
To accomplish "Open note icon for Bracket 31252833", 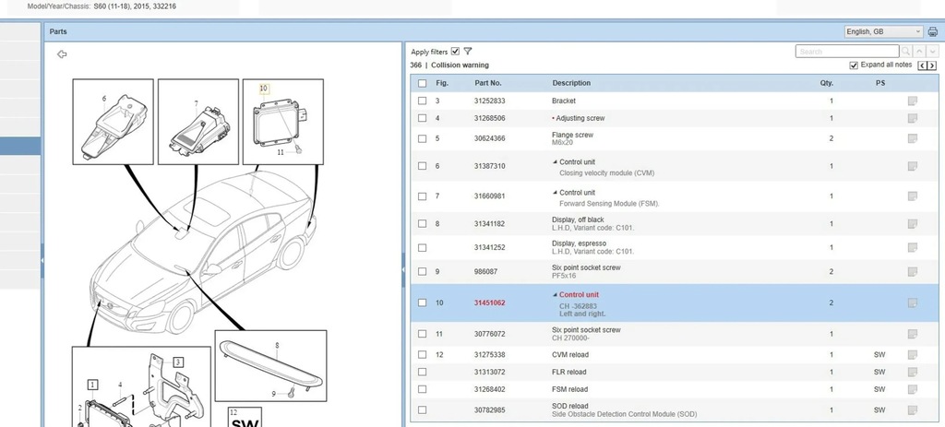I will click(x=913, y=101).
